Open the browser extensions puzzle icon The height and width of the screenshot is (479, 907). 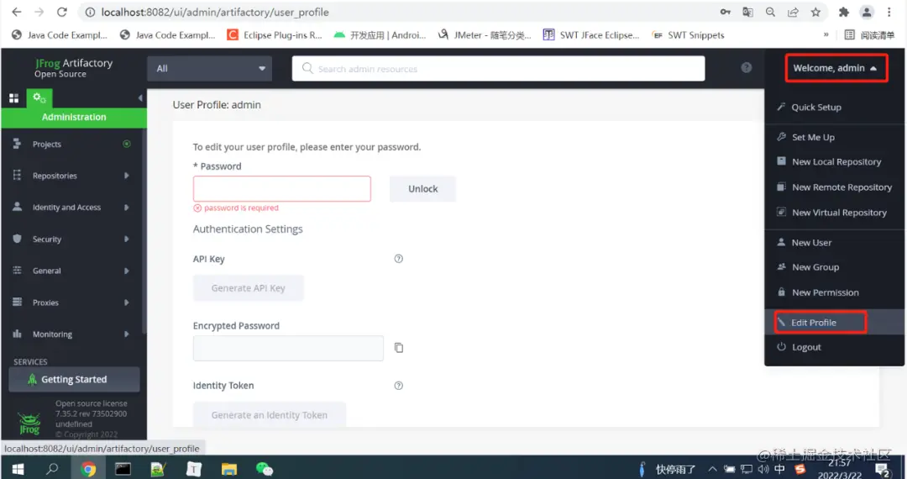pos(844,12)
